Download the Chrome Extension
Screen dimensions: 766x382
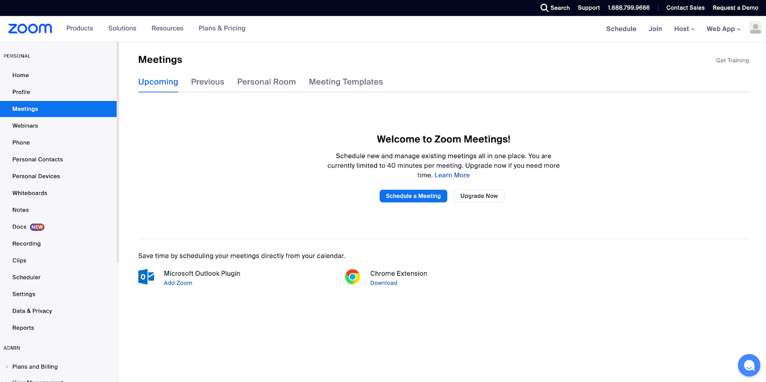(383, 283)
